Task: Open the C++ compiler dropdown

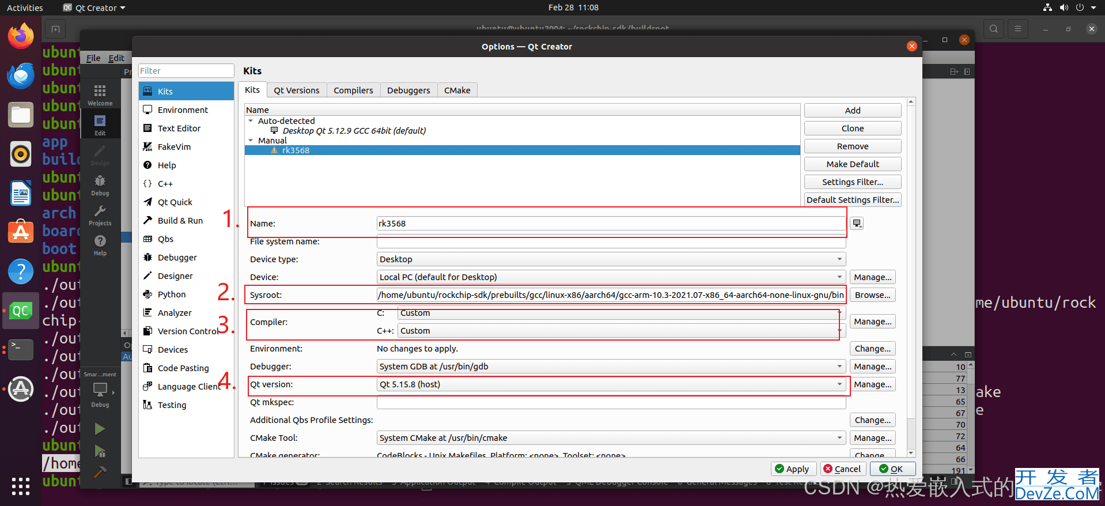Action: tap(622, 331)
